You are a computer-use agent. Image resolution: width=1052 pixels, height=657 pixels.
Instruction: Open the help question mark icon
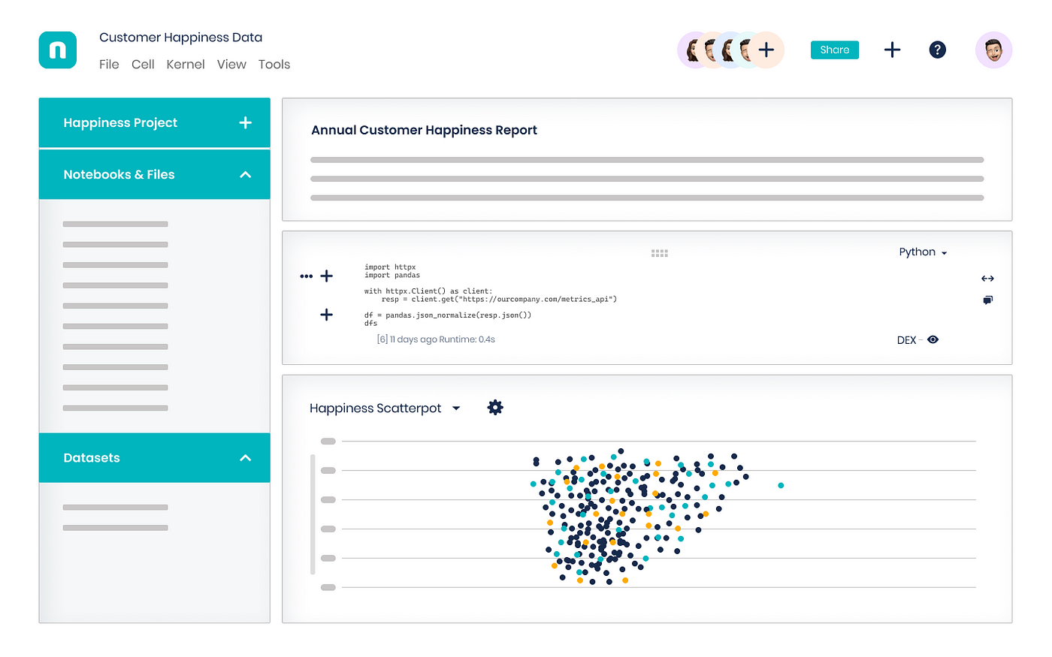click(937, 50)
